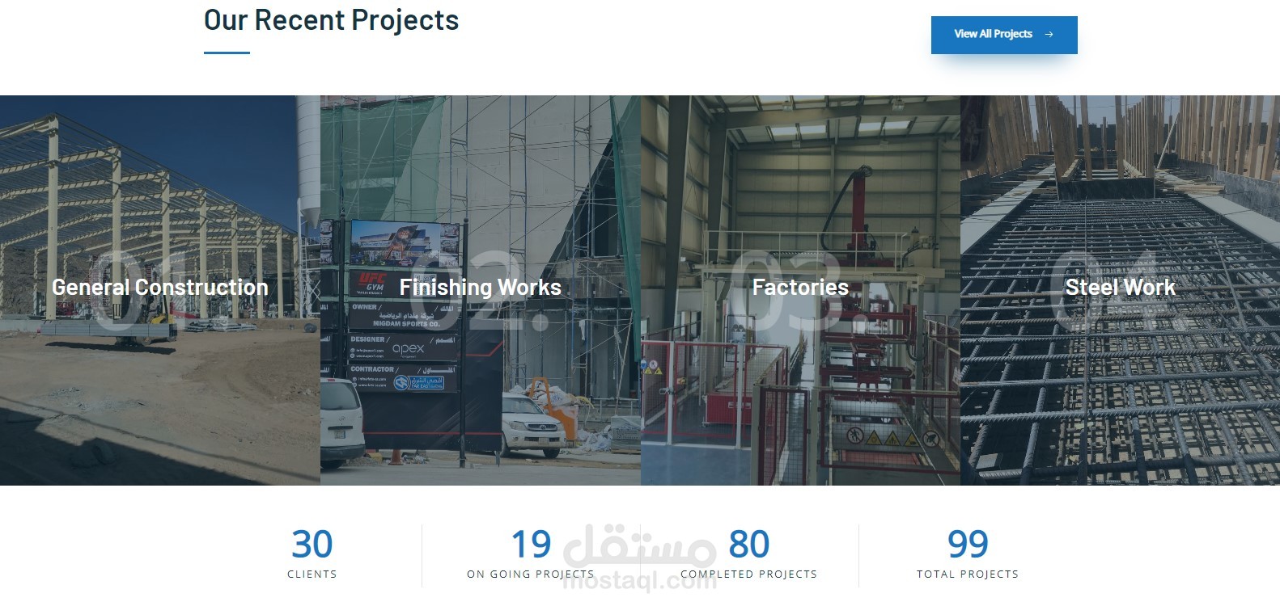The image size is (1280, 606).
Task: Click the General Construction title text
Action: point(160,288)
